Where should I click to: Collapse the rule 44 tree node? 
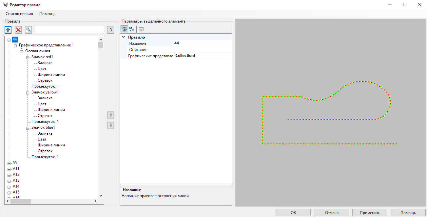point(9,40)
